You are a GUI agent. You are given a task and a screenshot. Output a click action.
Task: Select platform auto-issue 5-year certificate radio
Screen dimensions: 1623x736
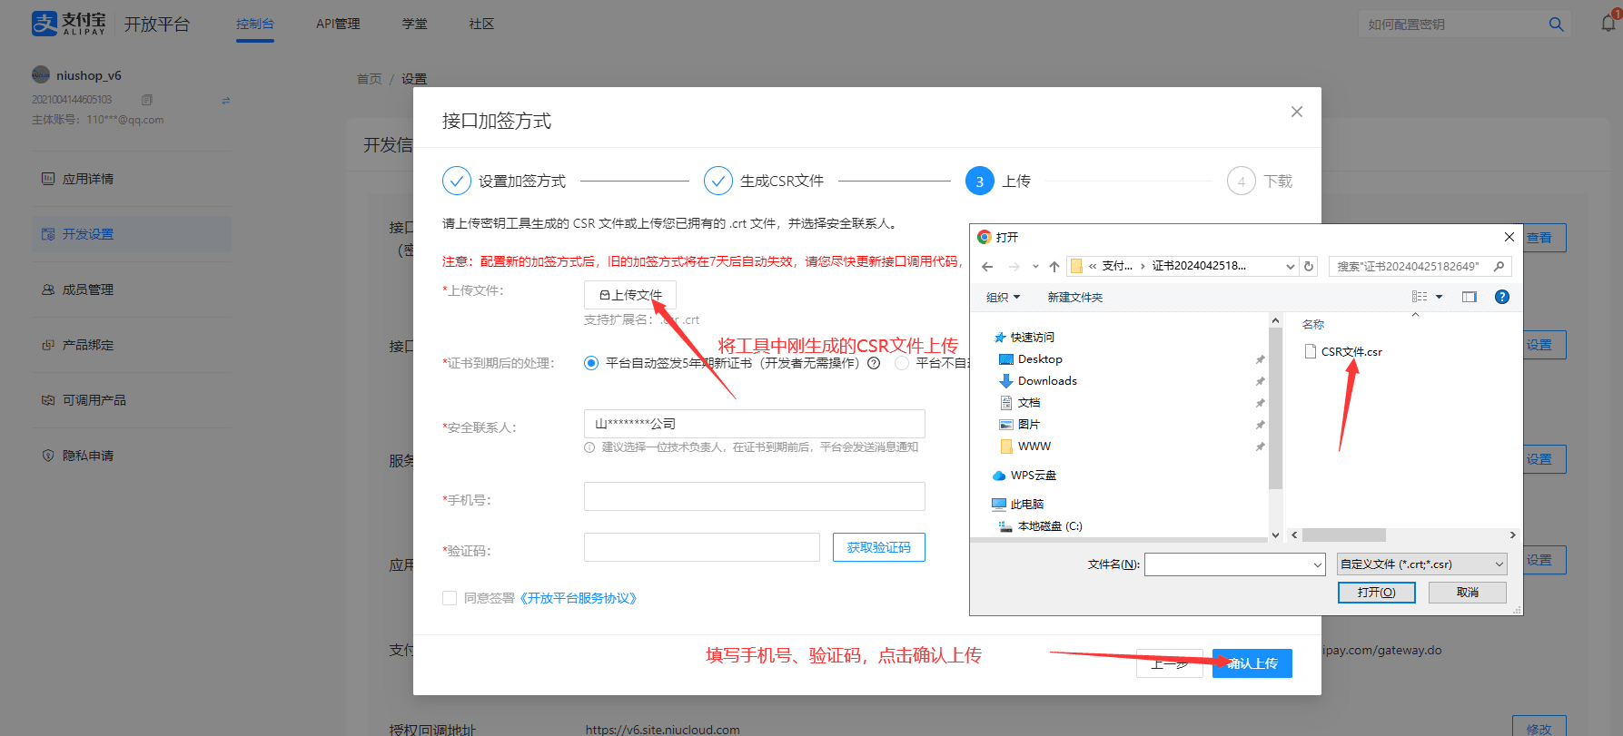tap(591, 363)
